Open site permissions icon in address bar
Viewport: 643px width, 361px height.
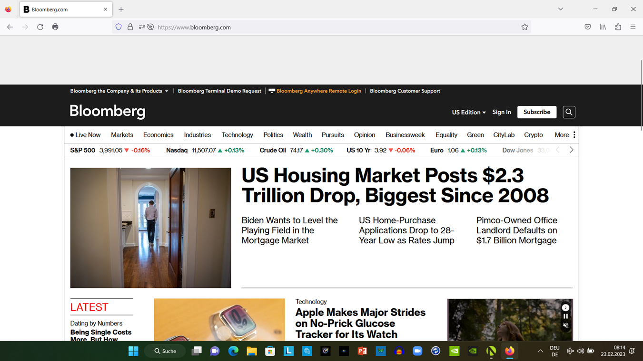[x=142, y=27]
